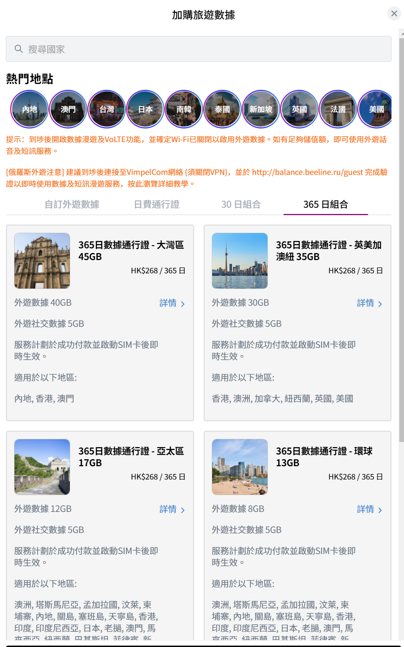Pick the 英國 destination circle icon

299,109
